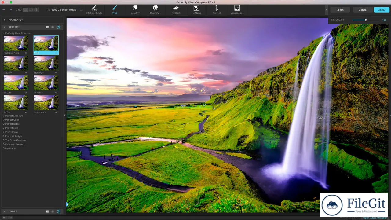391x220 pixels.
Task: Pick the Fix Dark cloud icon
Action: tap(176, 8)
